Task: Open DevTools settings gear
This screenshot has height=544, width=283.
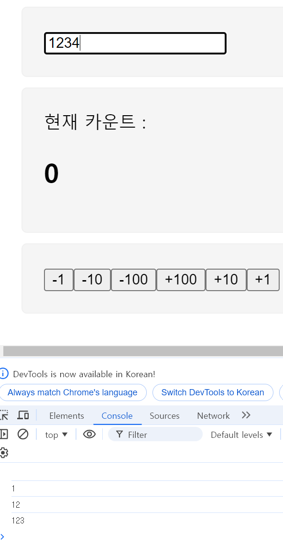Action: pos(4,452)
